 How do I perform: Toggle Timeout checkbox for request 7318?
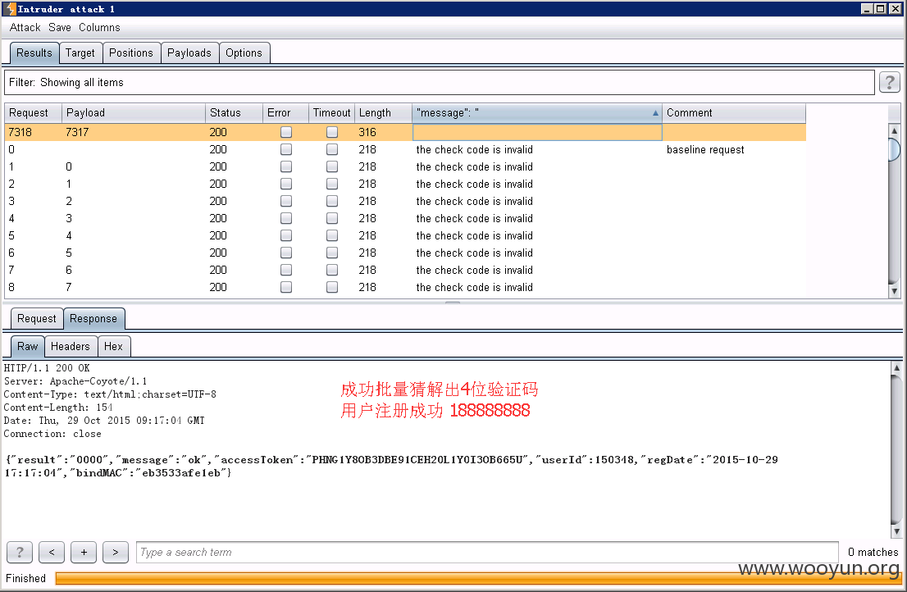(x=332, y=132)
